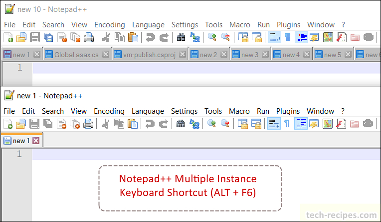Viewport: 381px width, 222px height.
Task: Switch to vm-publish.csproj tab
Action: click(x=149, y=55)
